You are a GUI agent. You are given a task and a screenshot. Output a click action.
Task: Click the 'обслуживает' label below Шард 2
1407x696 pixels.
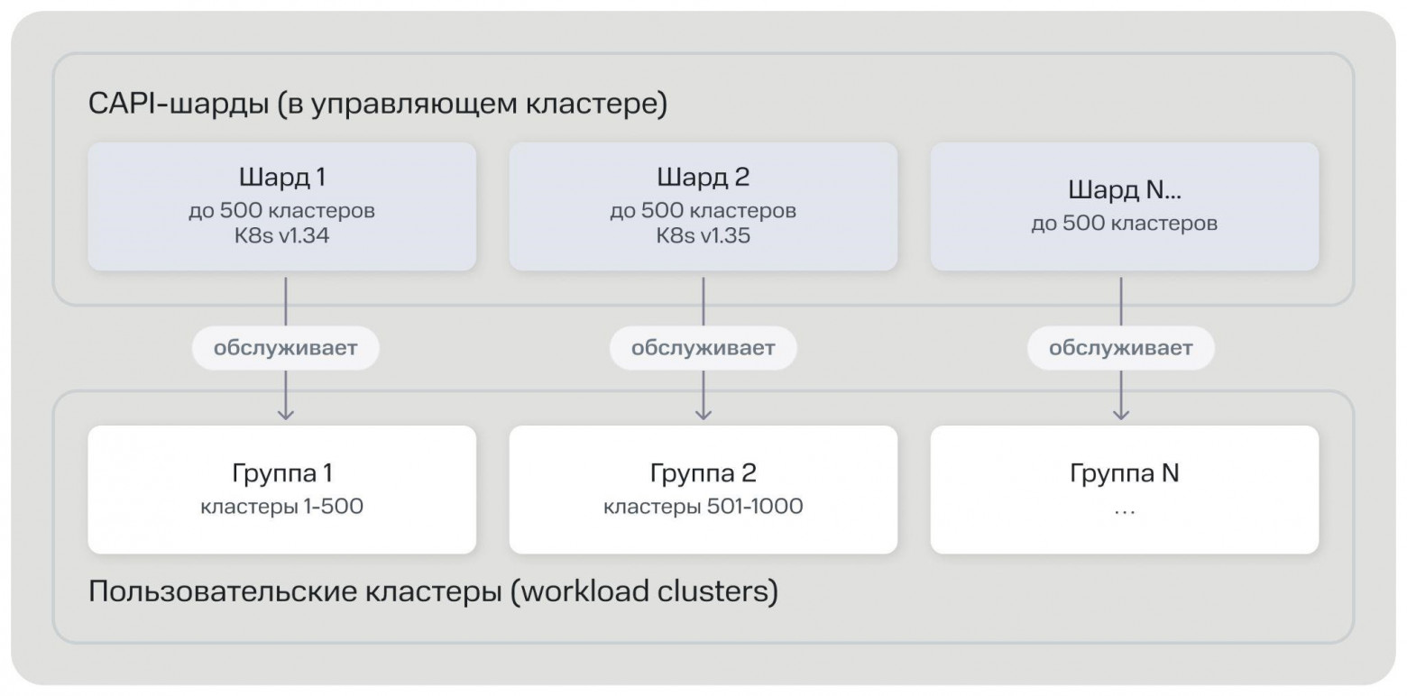click(x=703, y=348)
